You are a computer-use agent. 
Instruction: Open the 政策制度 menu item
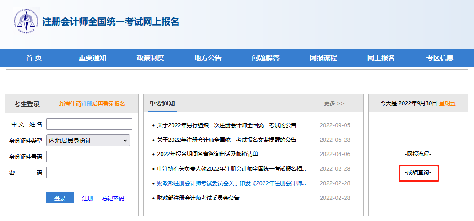point(150,58)
